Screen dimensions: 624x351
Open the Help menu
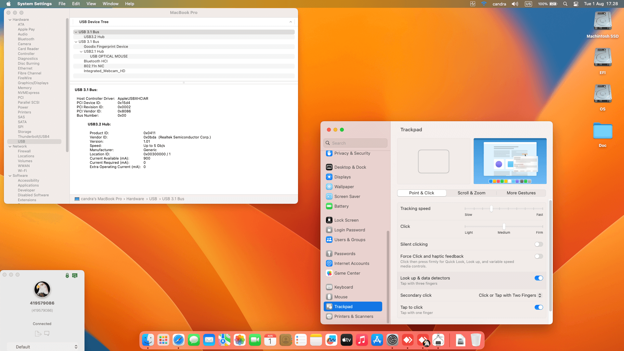(x=129, y=4)
